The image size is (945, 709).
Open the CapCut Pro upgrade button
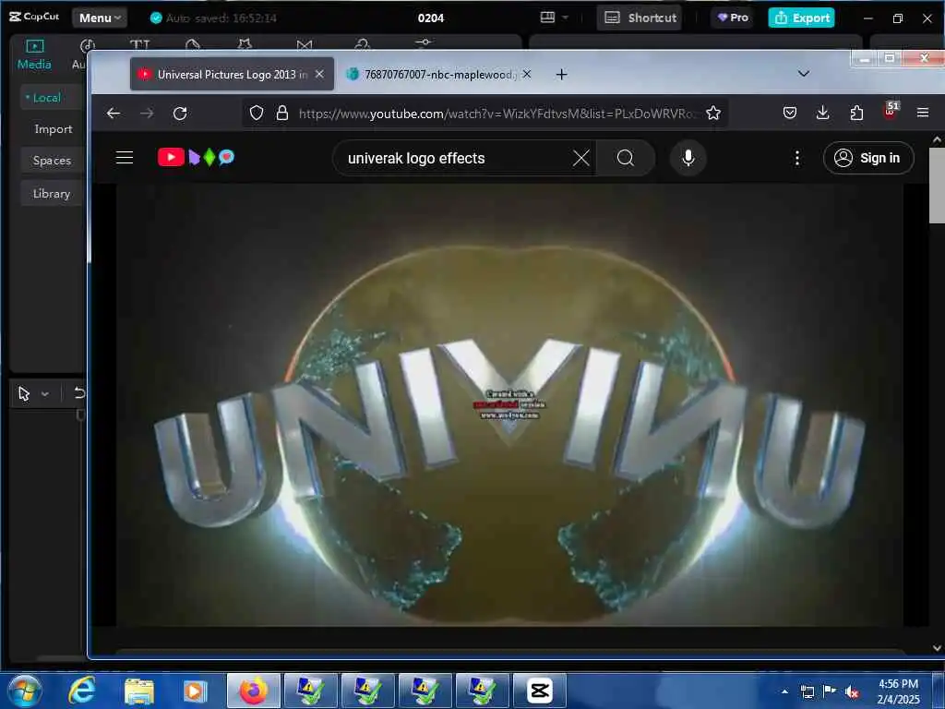(x=733, y=18)
